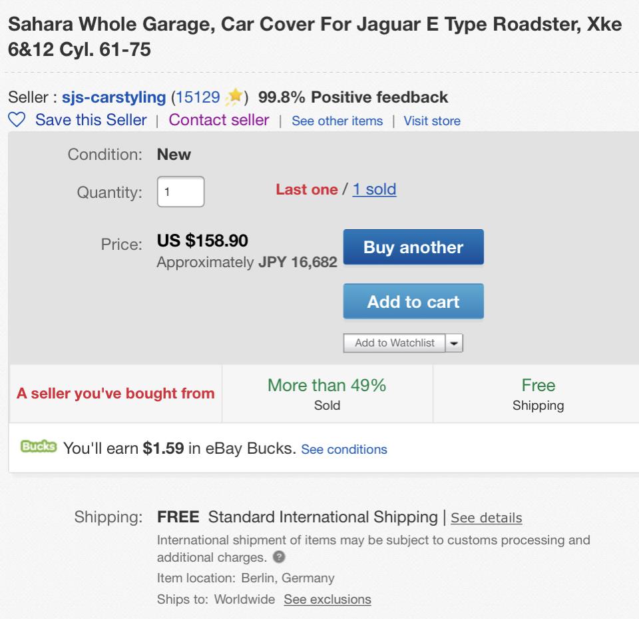The image size is (639, 619).
Task: Click See exclusions under Ships to
Action: [327, 600]
